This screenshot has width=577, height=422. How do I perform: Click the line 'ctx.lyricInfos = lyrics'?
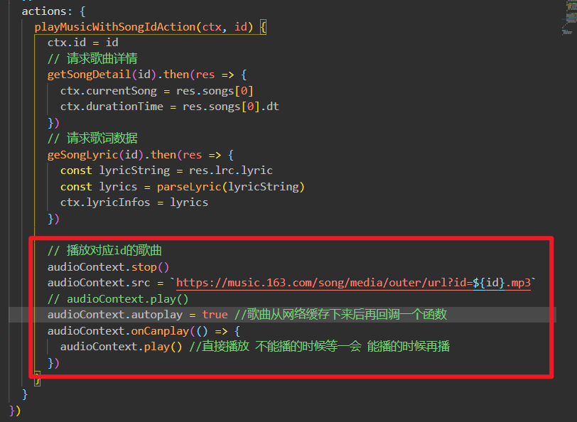134,202
